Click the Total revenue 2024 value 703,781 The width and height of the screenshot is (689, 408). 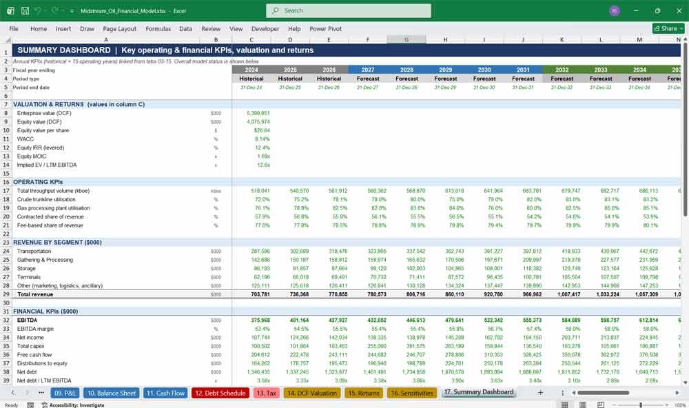(x=260, y=294)
